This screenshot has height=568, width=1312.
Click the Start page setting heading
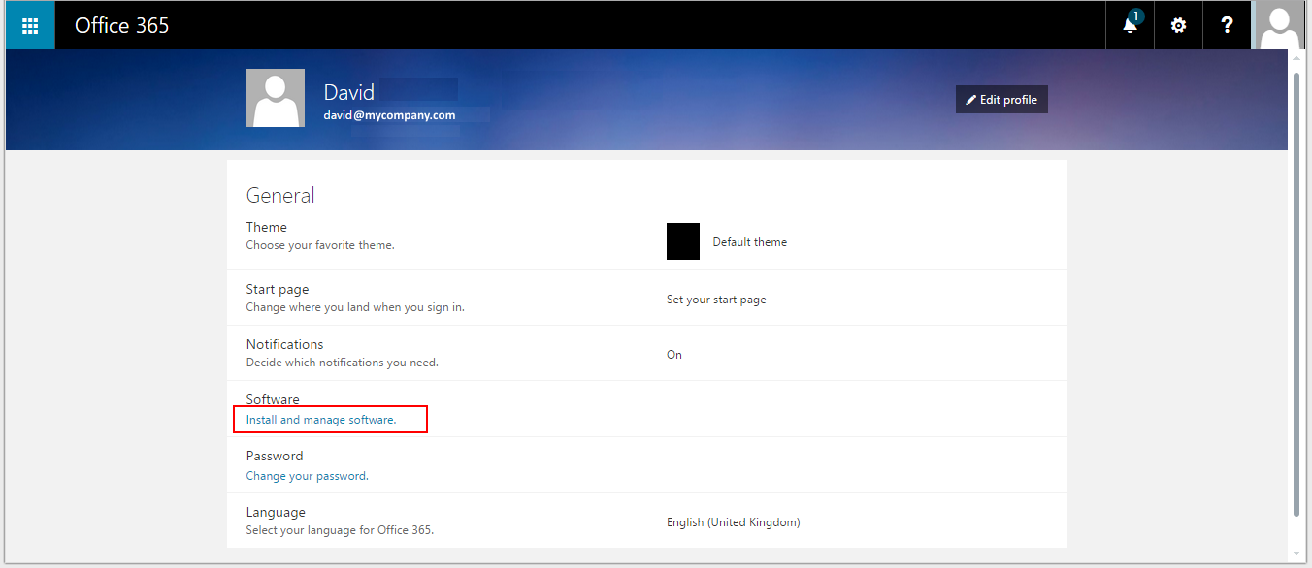278,289
